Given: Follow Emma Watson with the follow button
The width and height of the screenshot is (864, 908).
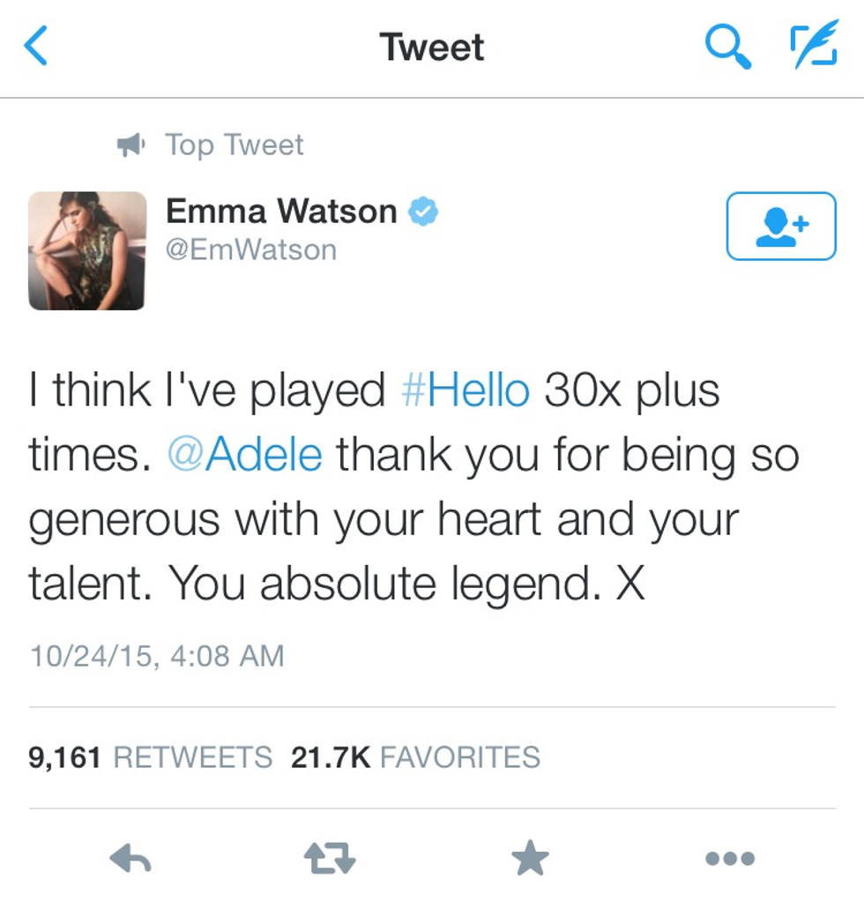Looking at the screenshot, I should point(780,227).
